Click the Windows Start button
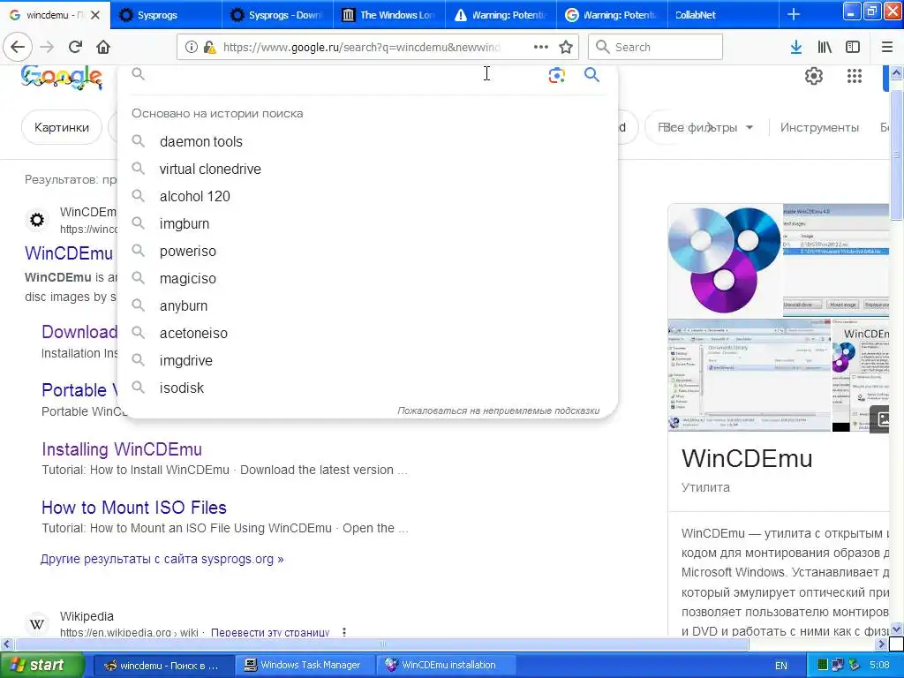The height and width of the screenshot is (678, 904). tap(42, 665)
